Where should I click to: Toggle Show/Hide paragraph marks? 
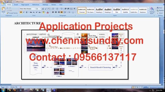pyautogui.click(x=75, y=9)
